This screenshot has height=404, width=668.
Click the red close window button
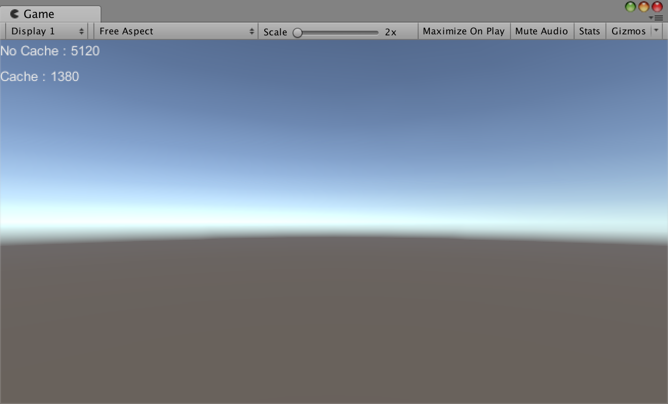click(x=657, y=7)
